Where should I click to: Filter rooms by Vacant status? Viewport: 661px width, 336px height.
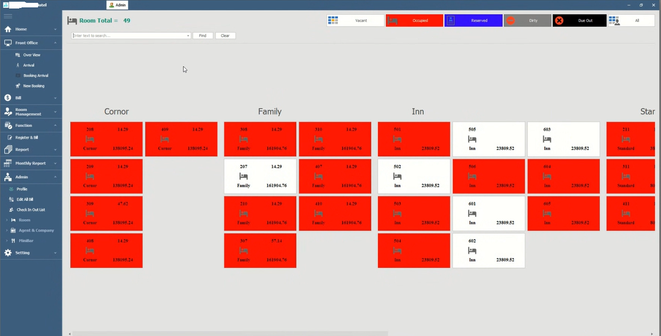coord(355,20)
